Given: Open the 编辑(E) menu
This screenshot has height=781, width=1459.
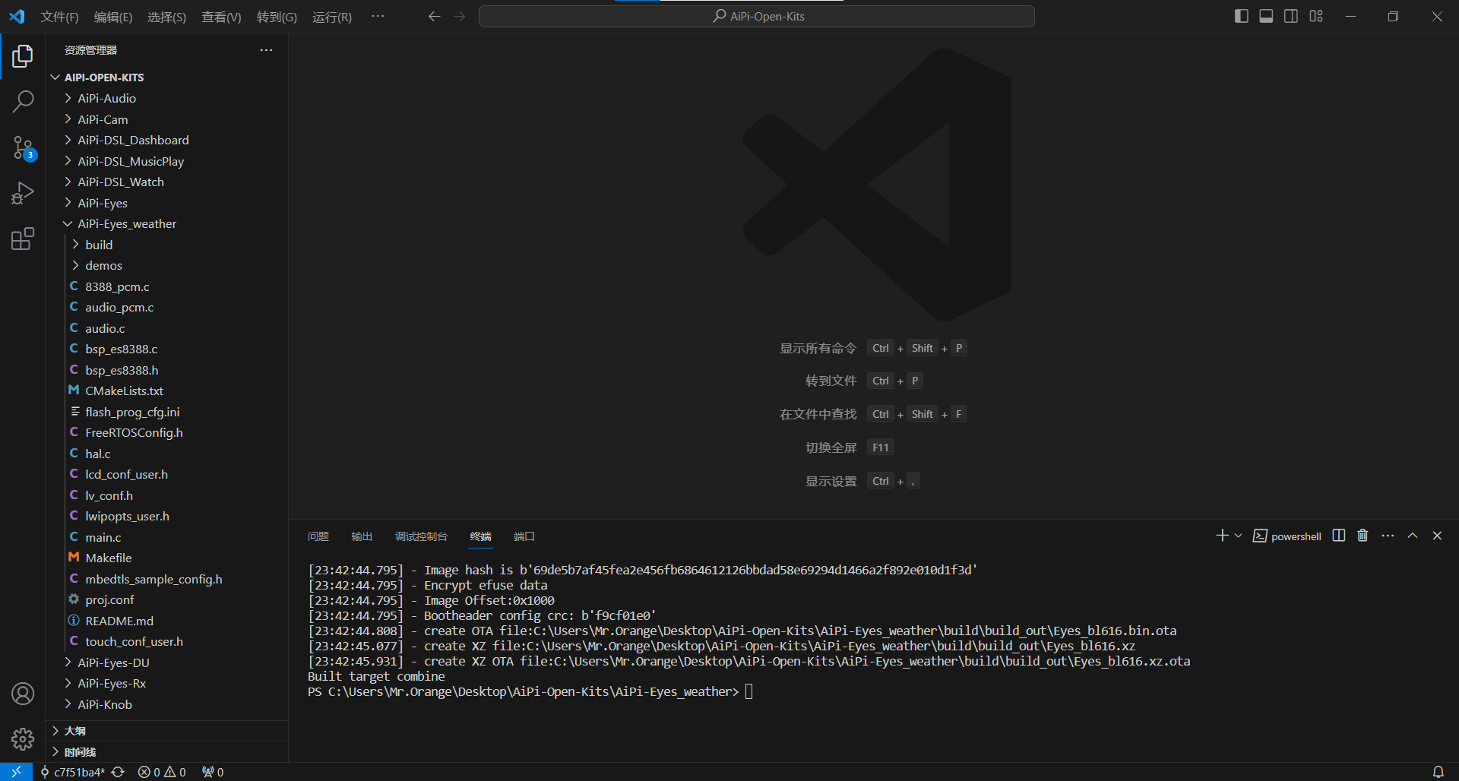Looking at the screenshot, I should tap(113, 17).
